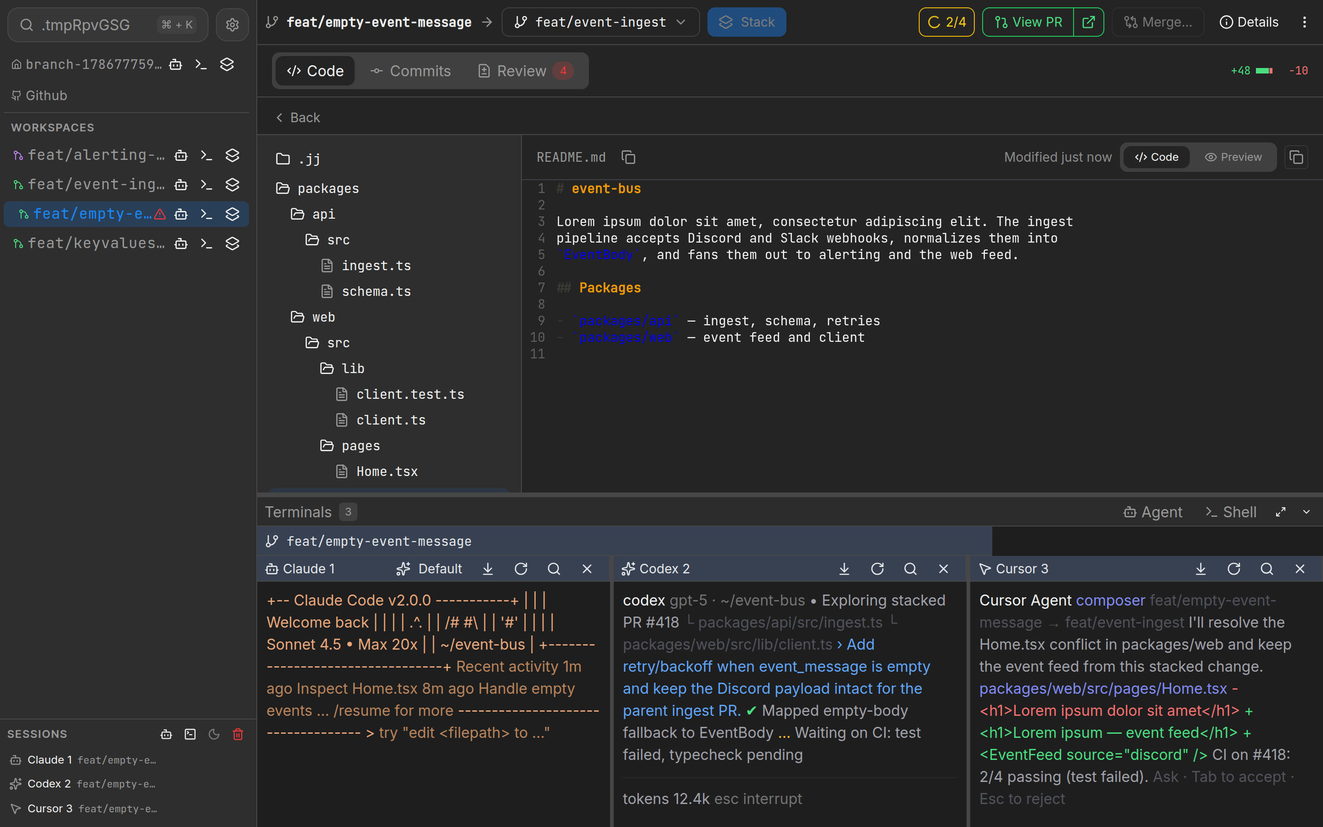
Task: Refresh the Cursor 3 terminal
Action: coord(1234,569)
